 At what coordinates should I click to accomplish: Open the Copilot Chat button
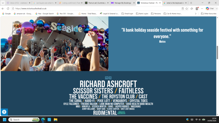pos(210,9)
